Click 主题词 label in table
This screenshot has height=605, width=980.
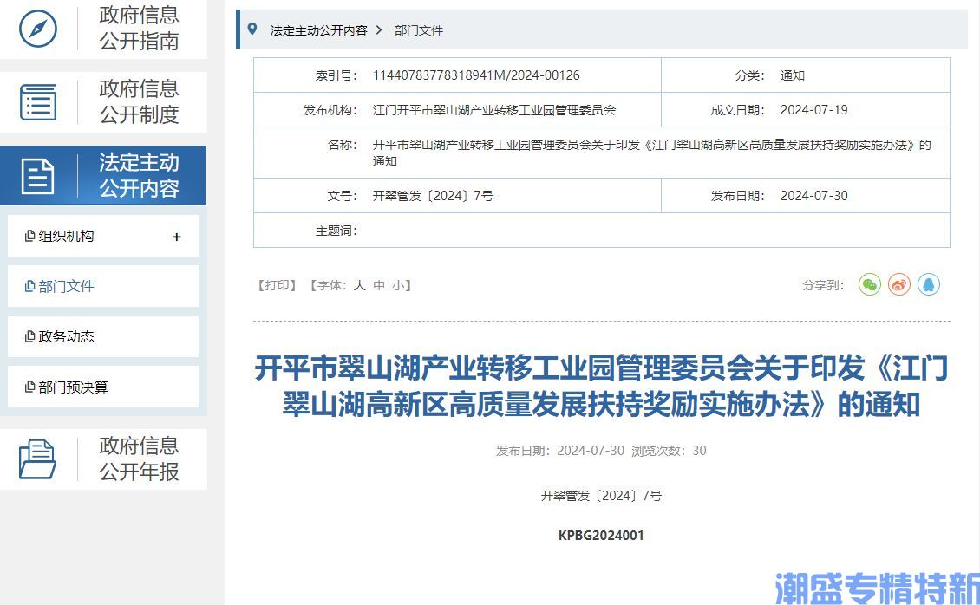point(336,231)
